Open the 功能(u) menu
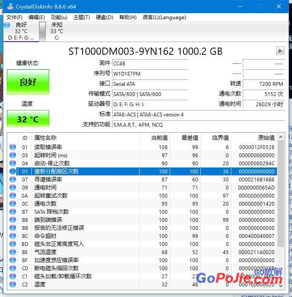 click(59, 17)
